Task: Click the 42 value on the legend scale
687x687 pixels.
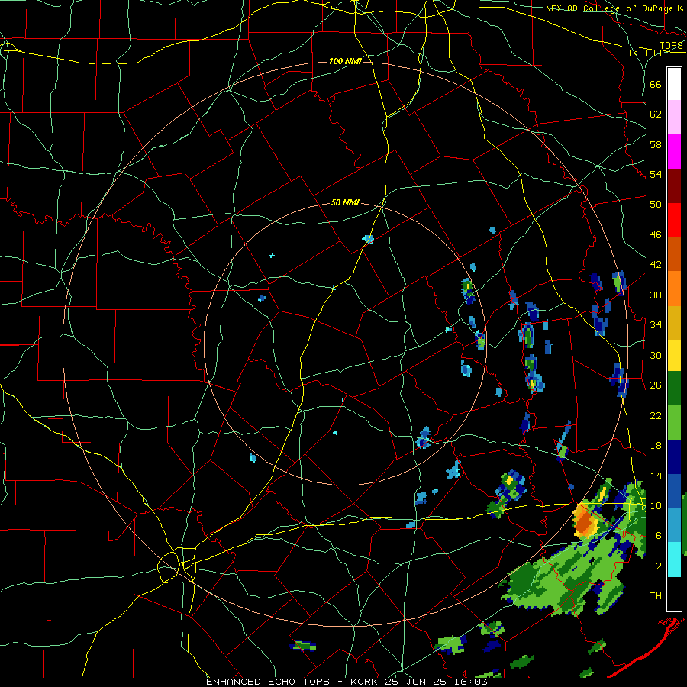Action: [656, 265]
